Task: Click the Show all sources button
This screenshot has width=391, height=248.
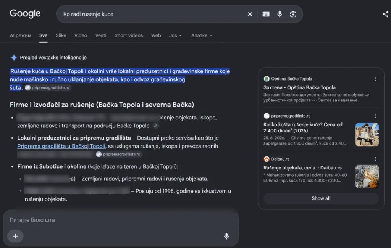Action: click(x=321, y=198)
